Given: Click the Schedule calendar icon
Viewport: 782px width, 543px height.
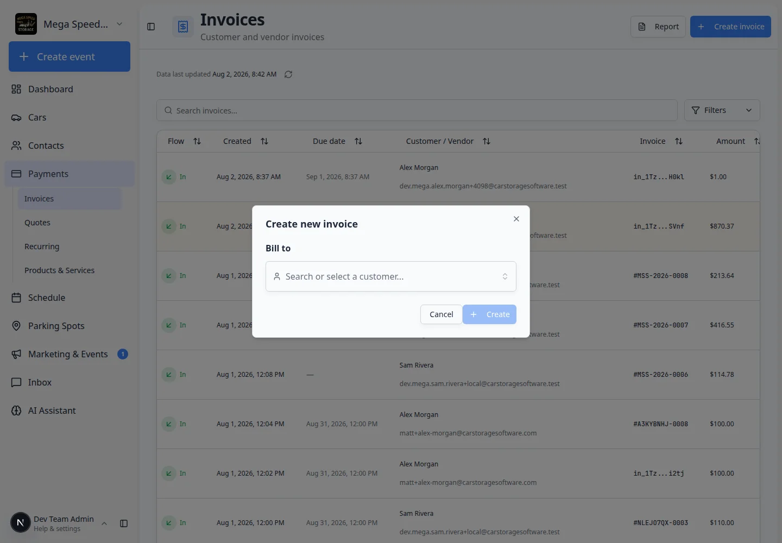Looking at the screenshot, I should click(16, 298).
